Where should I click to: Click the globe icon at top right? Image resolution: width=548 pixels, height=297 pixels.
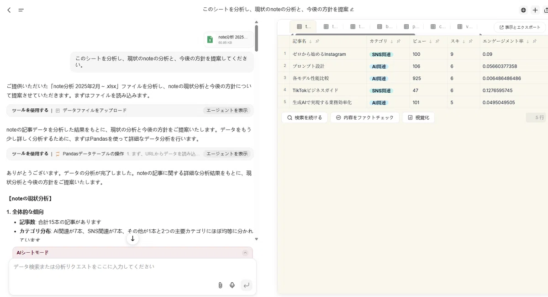point(523,10)
